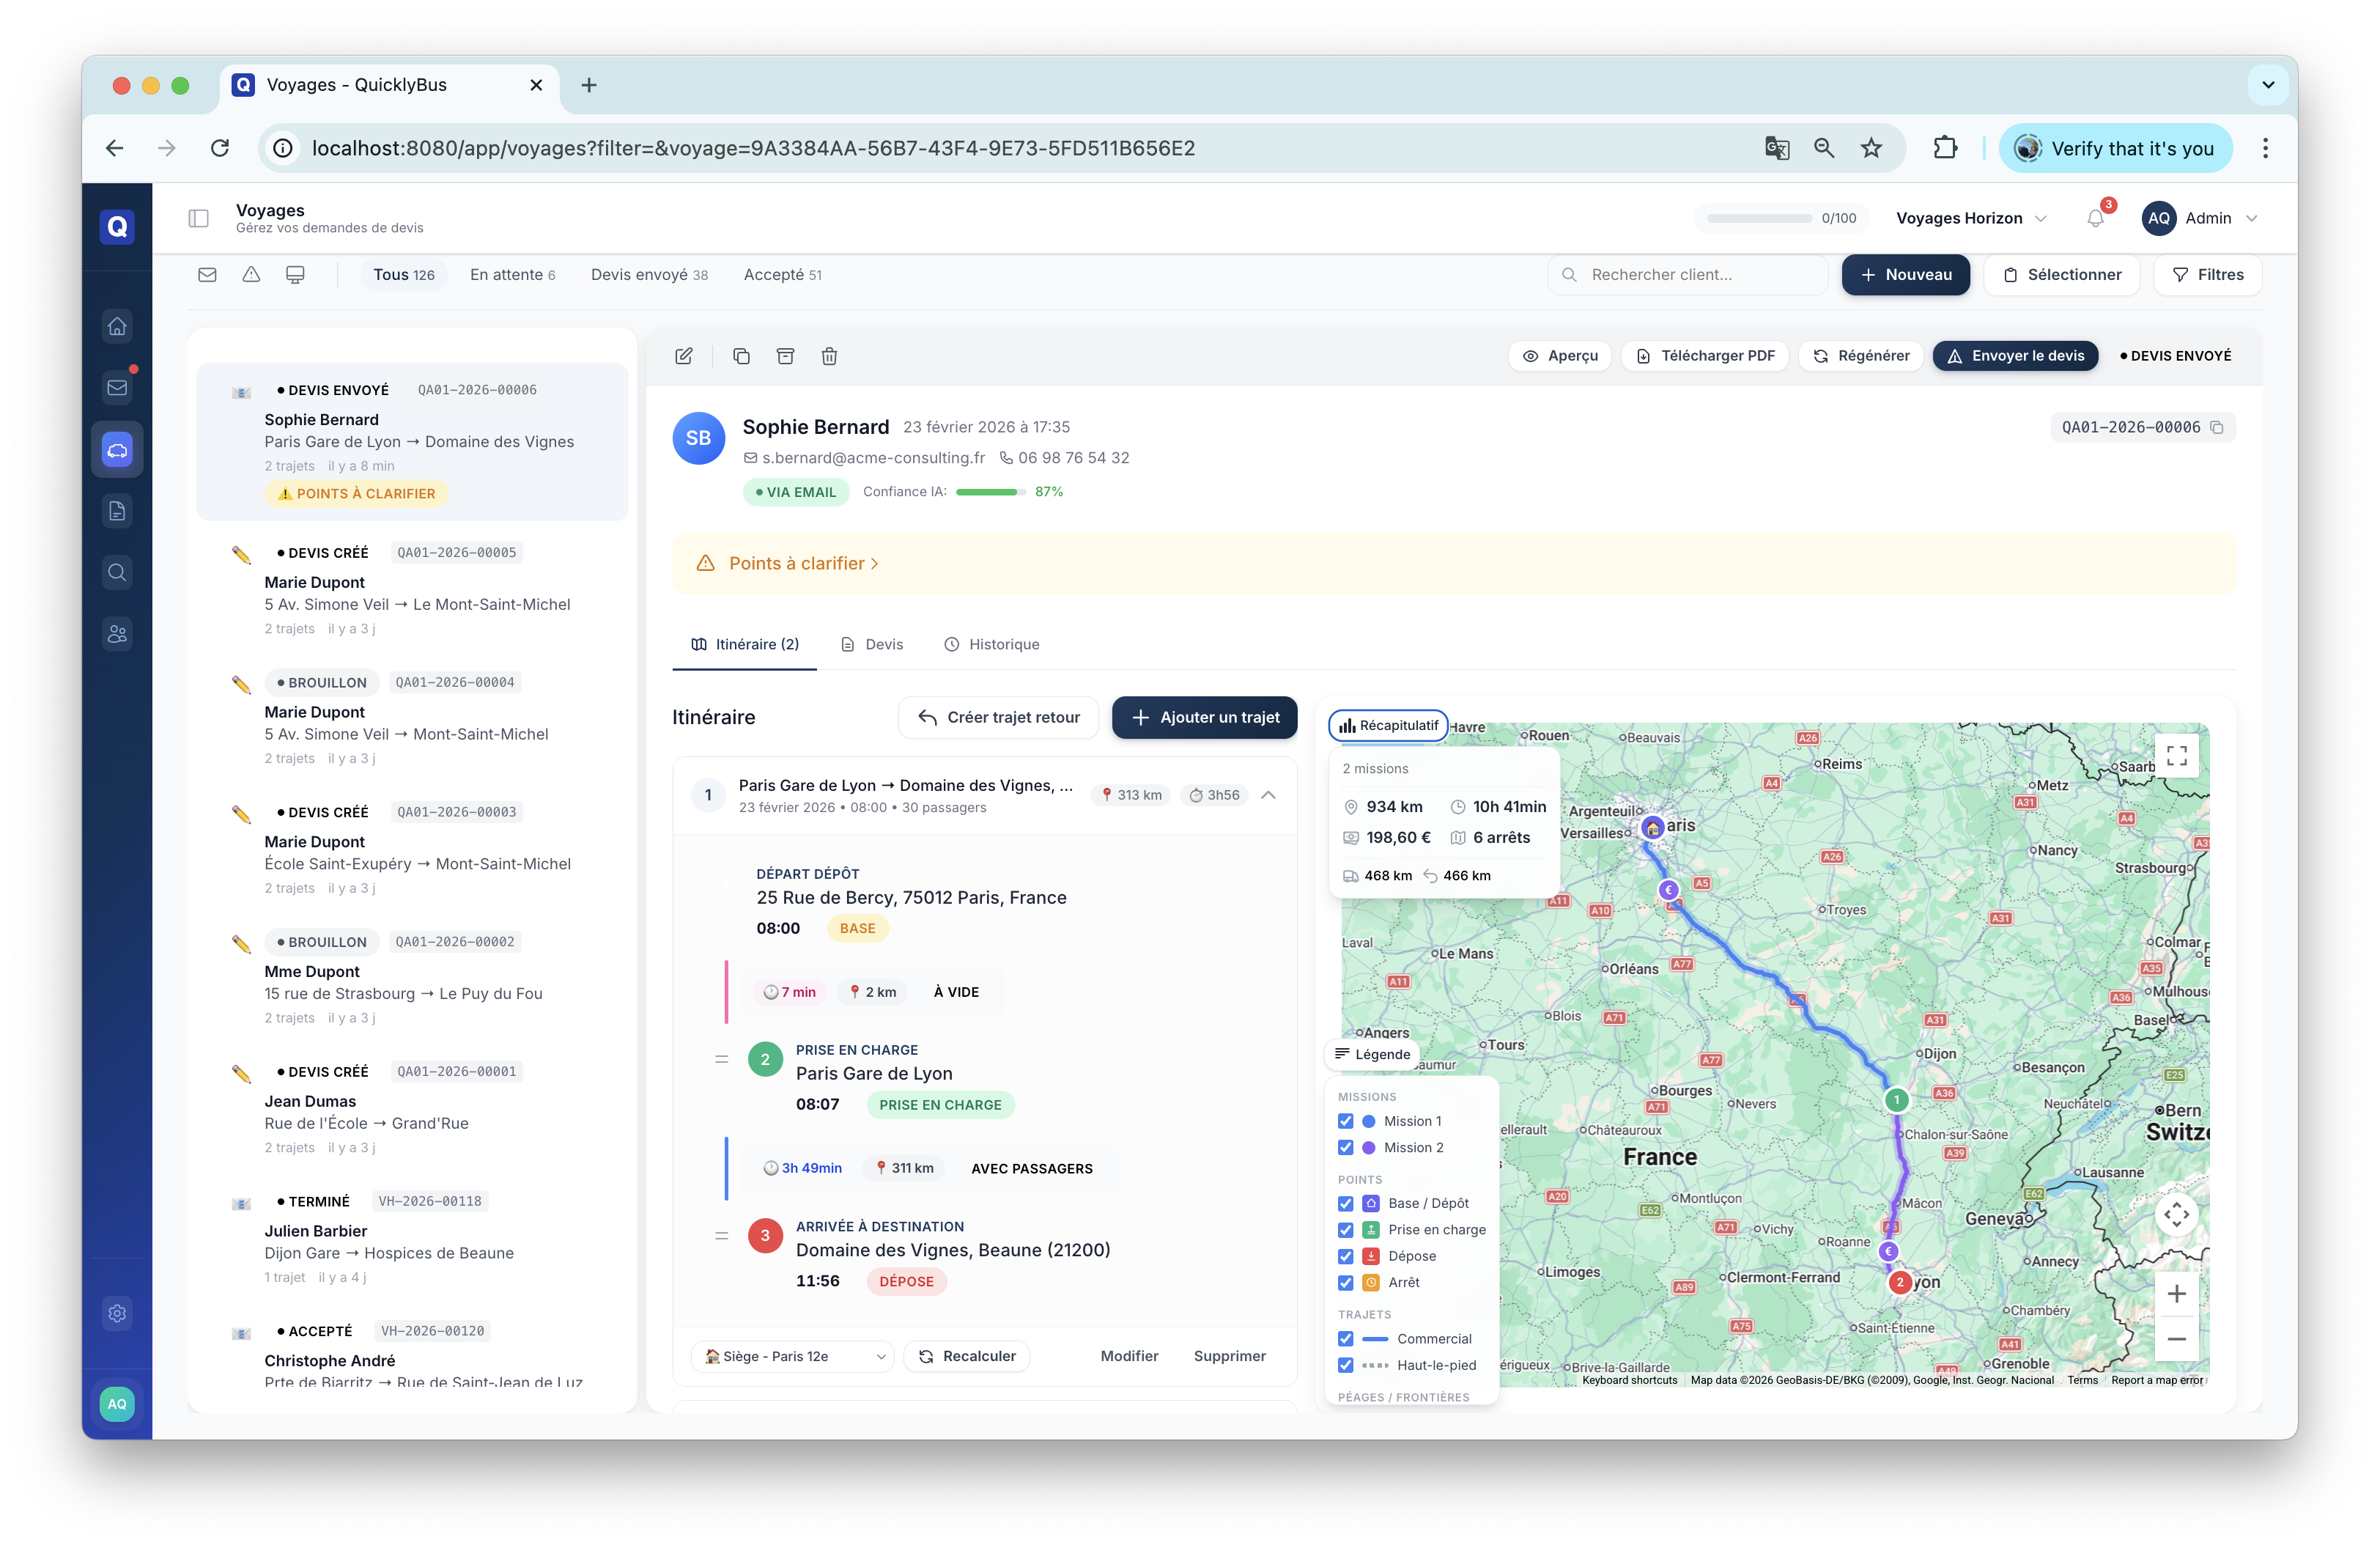Click Envoyer le devis button
Viewport: 2380px width, 1548px height.
(2015, 356)
